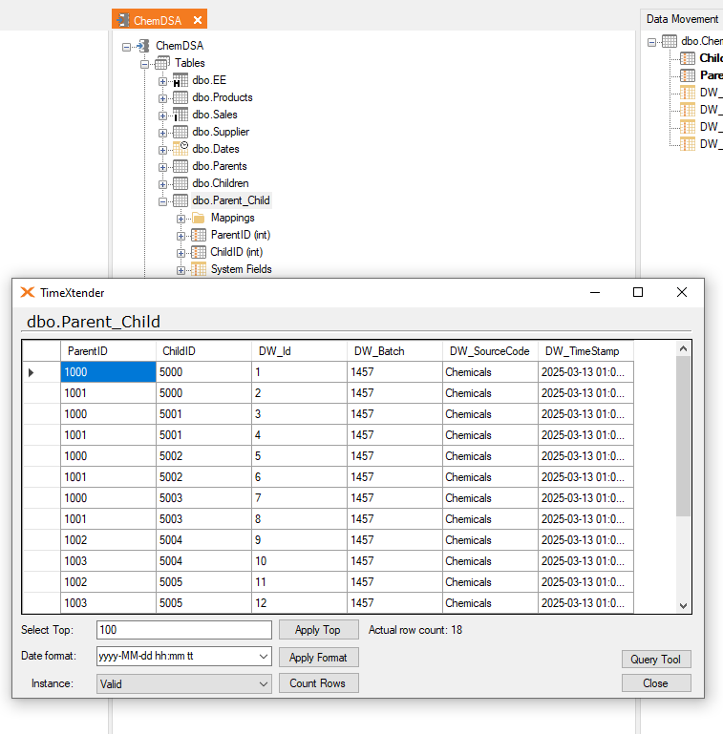This screenshot has width=723, height=734.
Task: Select ChildID cell in DW_Id 12 row
Action: [x=203, y=603]
